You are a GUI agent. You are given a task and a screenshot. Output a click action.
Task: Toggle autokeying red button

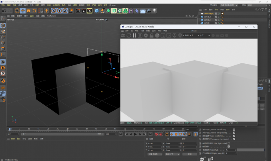pos(161,134)
